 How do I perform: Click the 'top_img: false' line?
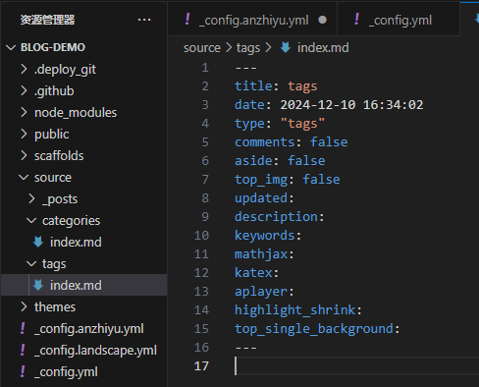point(288,180)
